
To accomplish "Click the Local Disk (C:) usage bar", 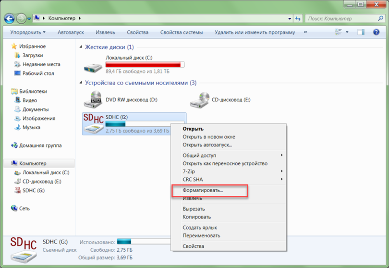I will pyautogui.click(x=145, y=64).
